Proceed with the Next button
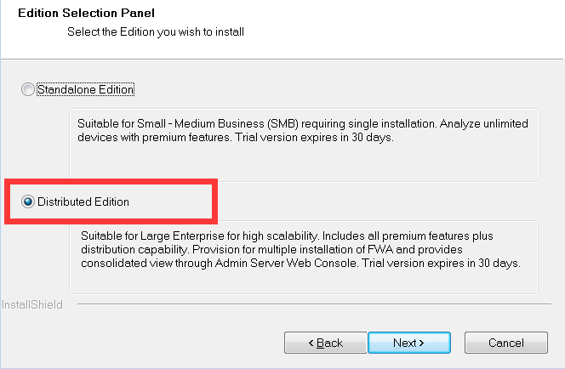The height and width of the screenshot is (369, 565). (409, 343)
